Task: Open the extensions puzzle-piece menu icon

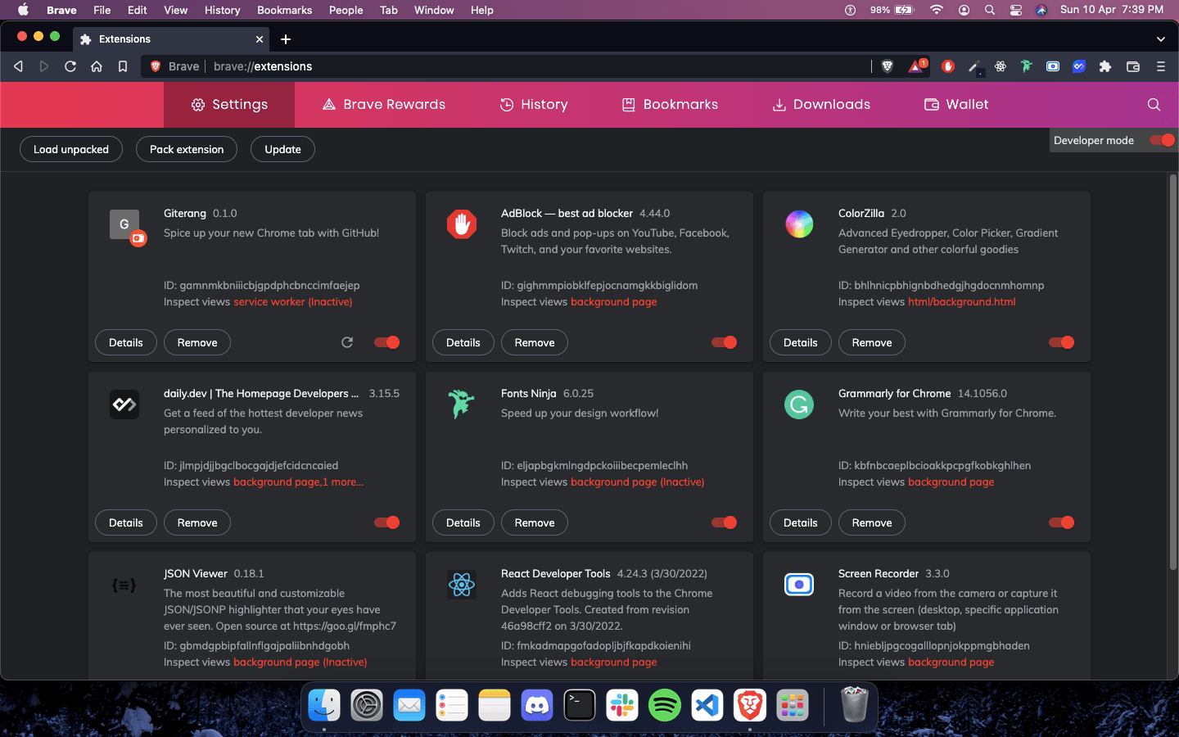Action: coord(1105,66)
